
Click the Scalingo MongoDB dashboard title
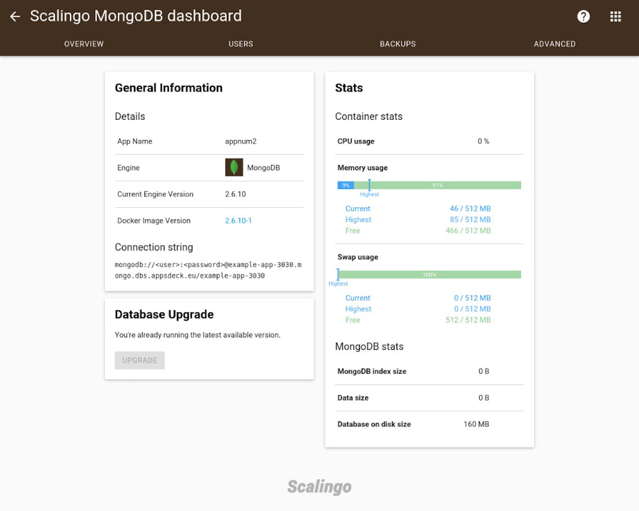coord(136,16)
